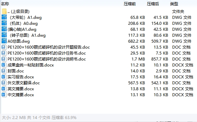The image size is (197, 122).
Task: Select the file 实习报告.docx
Action: coord(21,77)
